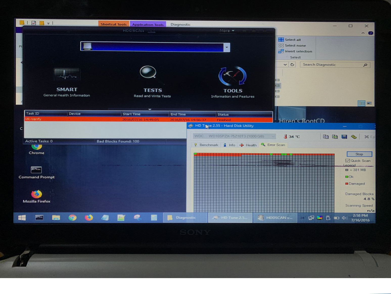Switch Explorer to large icons view
391x294 pixels.
tap(369, 103)
